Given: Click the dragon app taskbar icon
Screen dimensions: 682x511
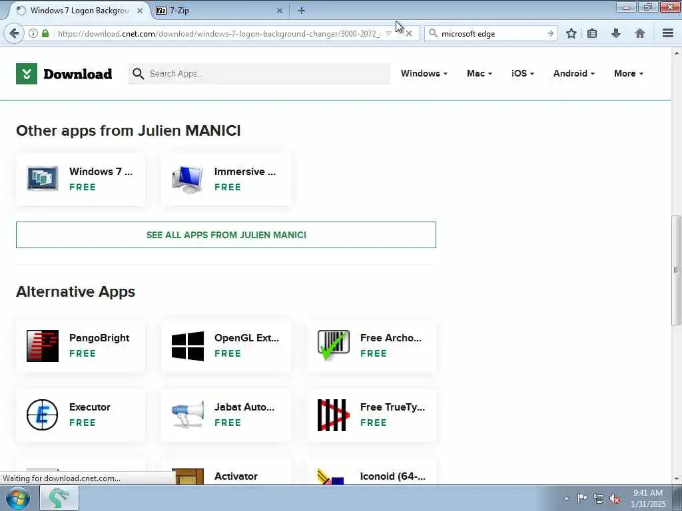Looking at the screenshot, I should (x=59, y=498).
